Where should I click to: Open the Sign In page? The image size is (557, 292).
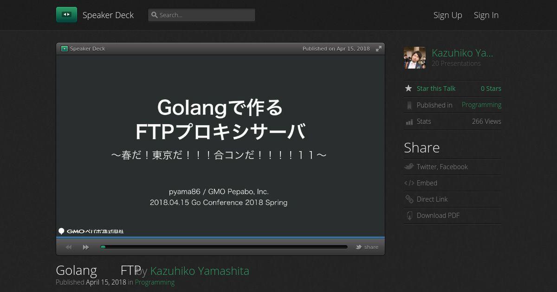(486, 15)
